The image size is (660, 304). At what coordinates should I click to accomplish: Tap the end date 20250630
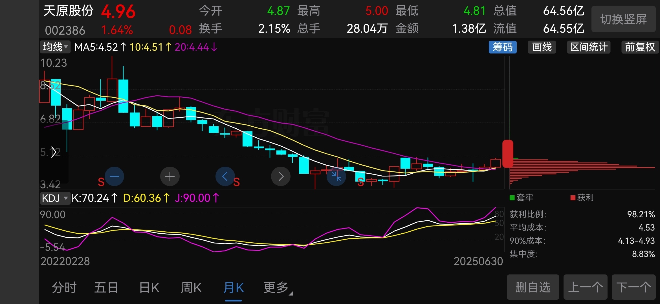point(478,261)
